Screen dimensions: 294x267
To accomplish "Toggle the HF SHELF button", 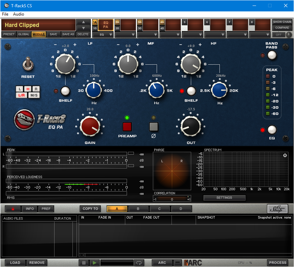I will [x=191, y=91].
